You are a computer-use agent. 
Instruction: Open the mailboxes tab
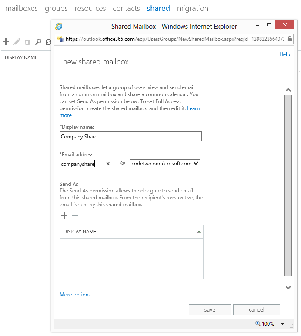click(21, 8)
